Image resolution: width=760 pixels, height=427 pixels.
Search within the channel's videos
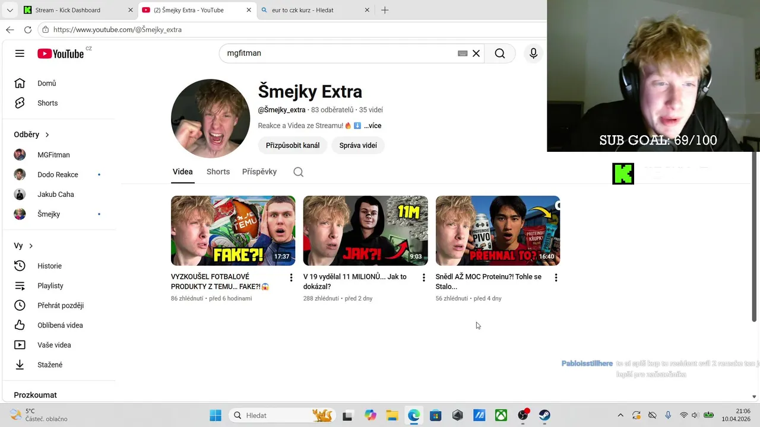[299, 172]
